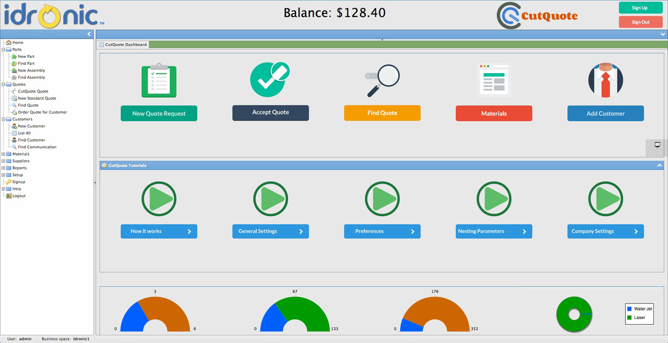The height and width of the screenshot is (343, 668).
Task: Click the orange Find Quote button
Action: point(382,113)
